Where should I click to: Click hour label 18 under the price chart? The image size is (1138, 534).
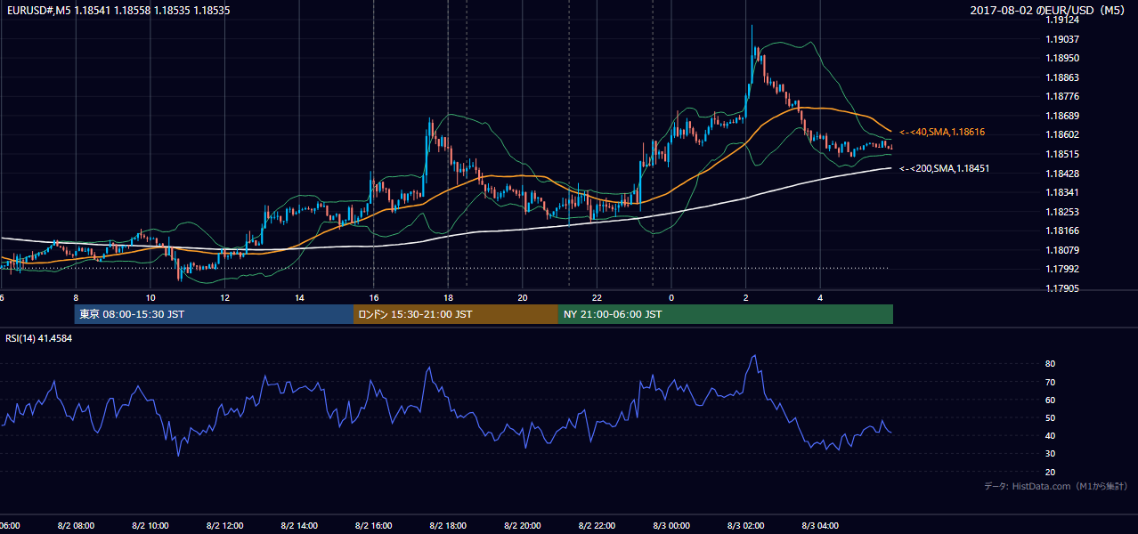click(x=448, y=297)
